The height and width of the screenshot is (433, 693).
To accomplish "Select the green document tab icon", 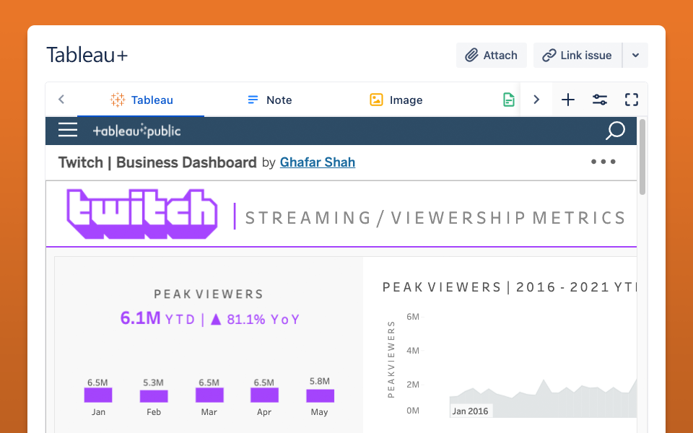I will click(x=509, y=100).
